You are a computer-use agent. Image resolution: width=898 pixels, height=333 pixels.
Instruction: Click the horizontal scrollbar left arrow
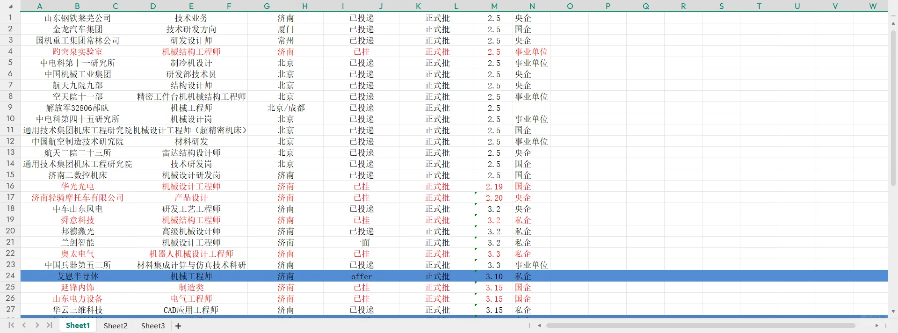[x=539, y=326]
